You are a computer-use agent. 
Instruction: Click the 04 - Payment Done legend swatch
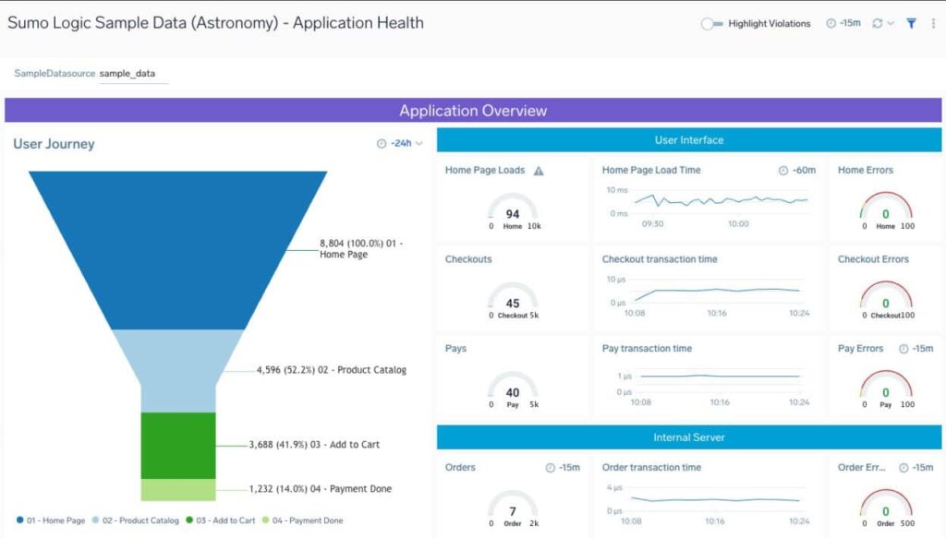(266, 520)
